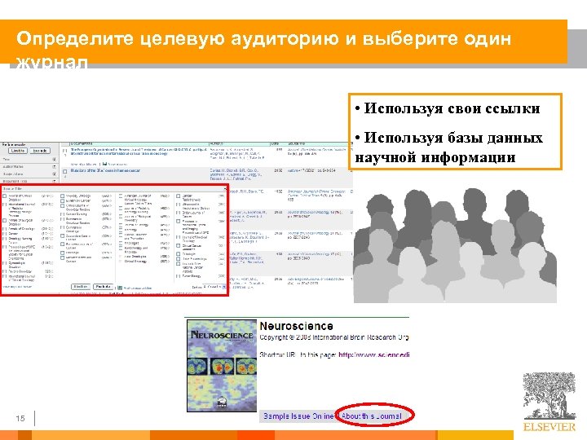
Task: Tick the British Journal of Cancer checkbox
Action: [x=179, y=213]
